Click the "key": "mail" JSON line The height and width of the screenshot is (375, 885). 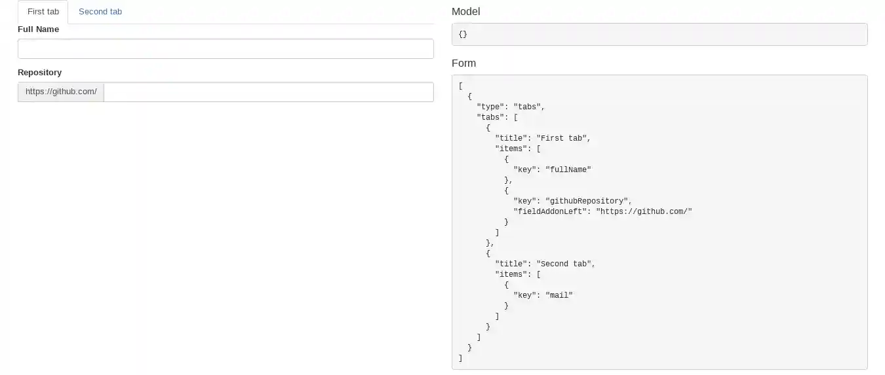tap(543, 295)
